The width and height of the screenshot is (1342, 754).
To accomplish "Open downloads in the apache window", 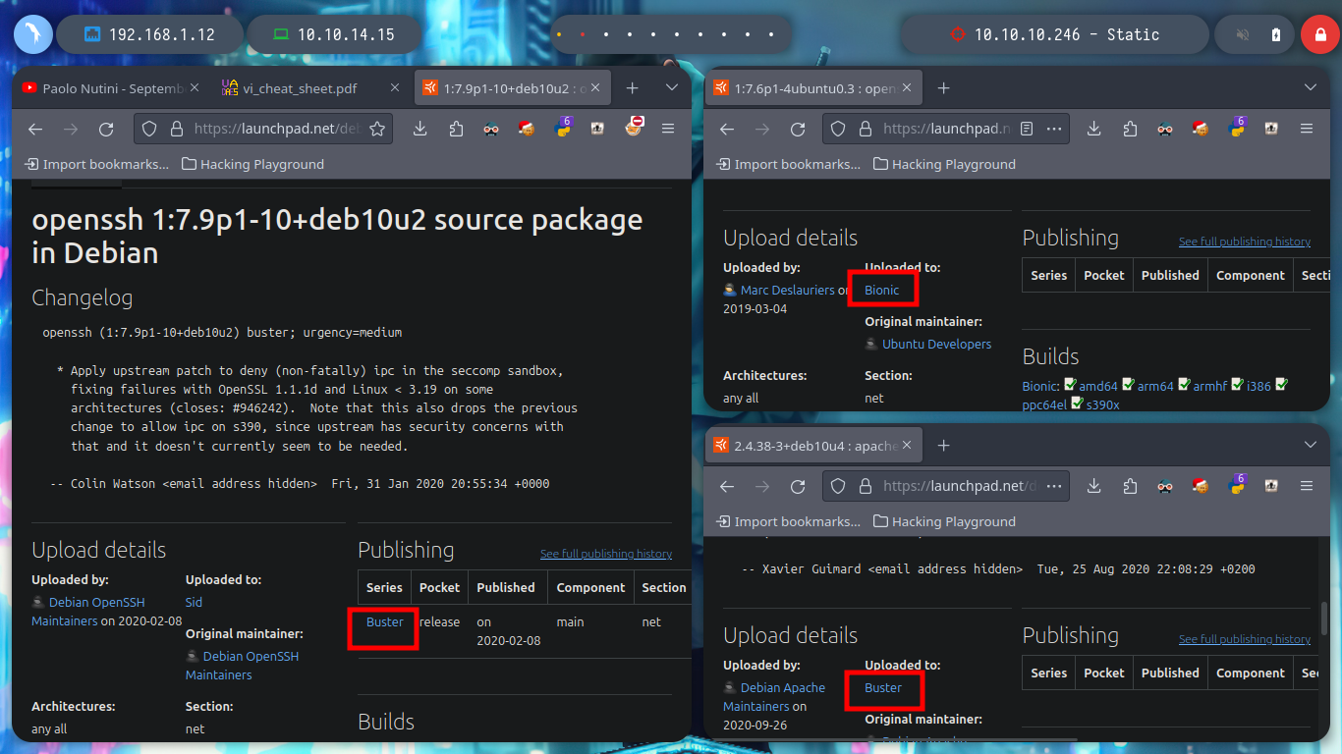I will [1093, 486].
